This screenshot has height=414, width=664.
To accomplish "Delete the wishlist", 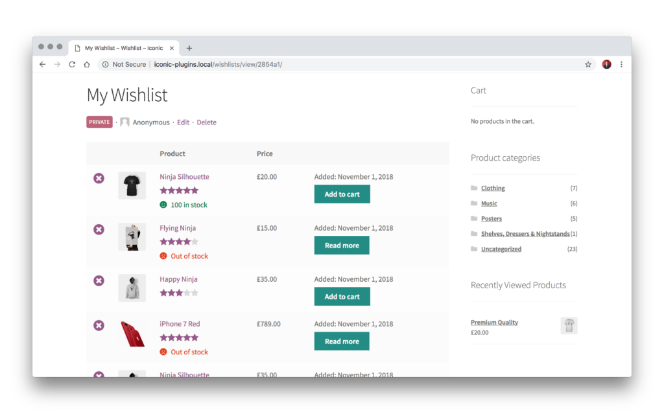I will (x=206, y=122).
